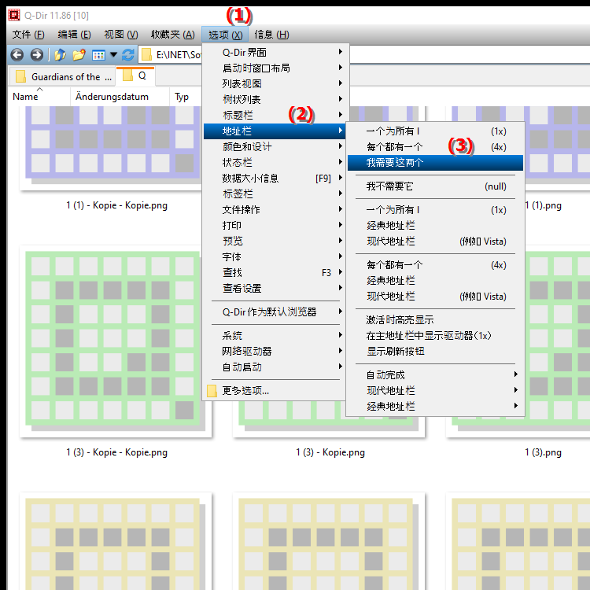Click the new folder star icon
This screenshot has height=590, width=590.
coord(79,55)
